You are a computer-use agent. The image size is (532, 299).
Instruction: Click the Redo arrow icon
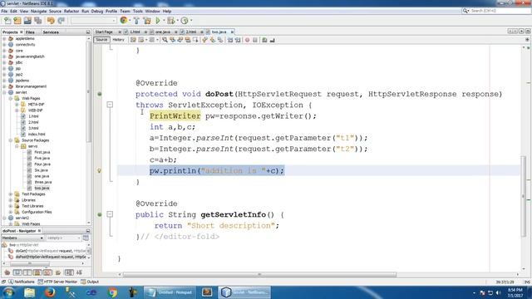pyautogui.click(x=61, y=21)
